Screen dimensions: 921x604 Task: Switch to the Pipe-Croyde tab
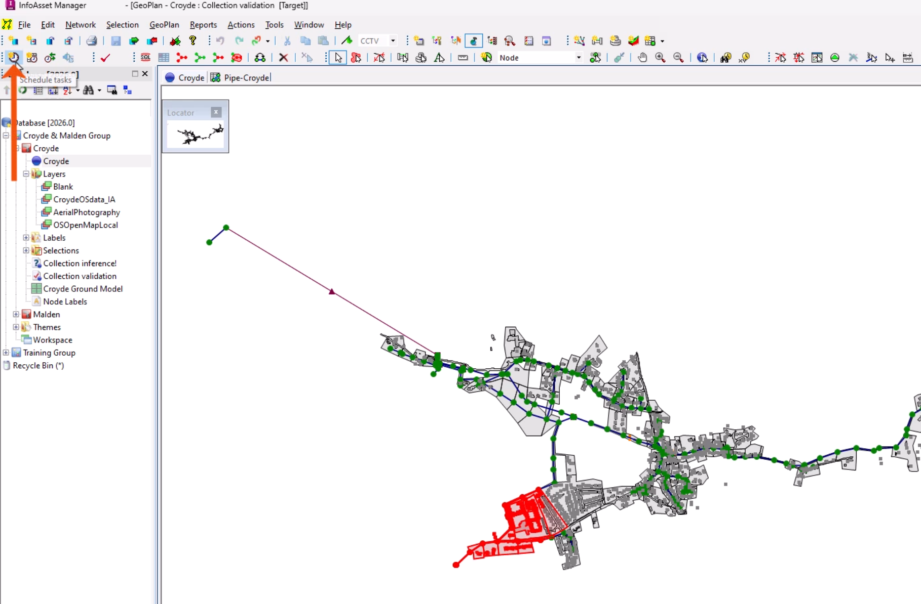(x=246, y=77)
